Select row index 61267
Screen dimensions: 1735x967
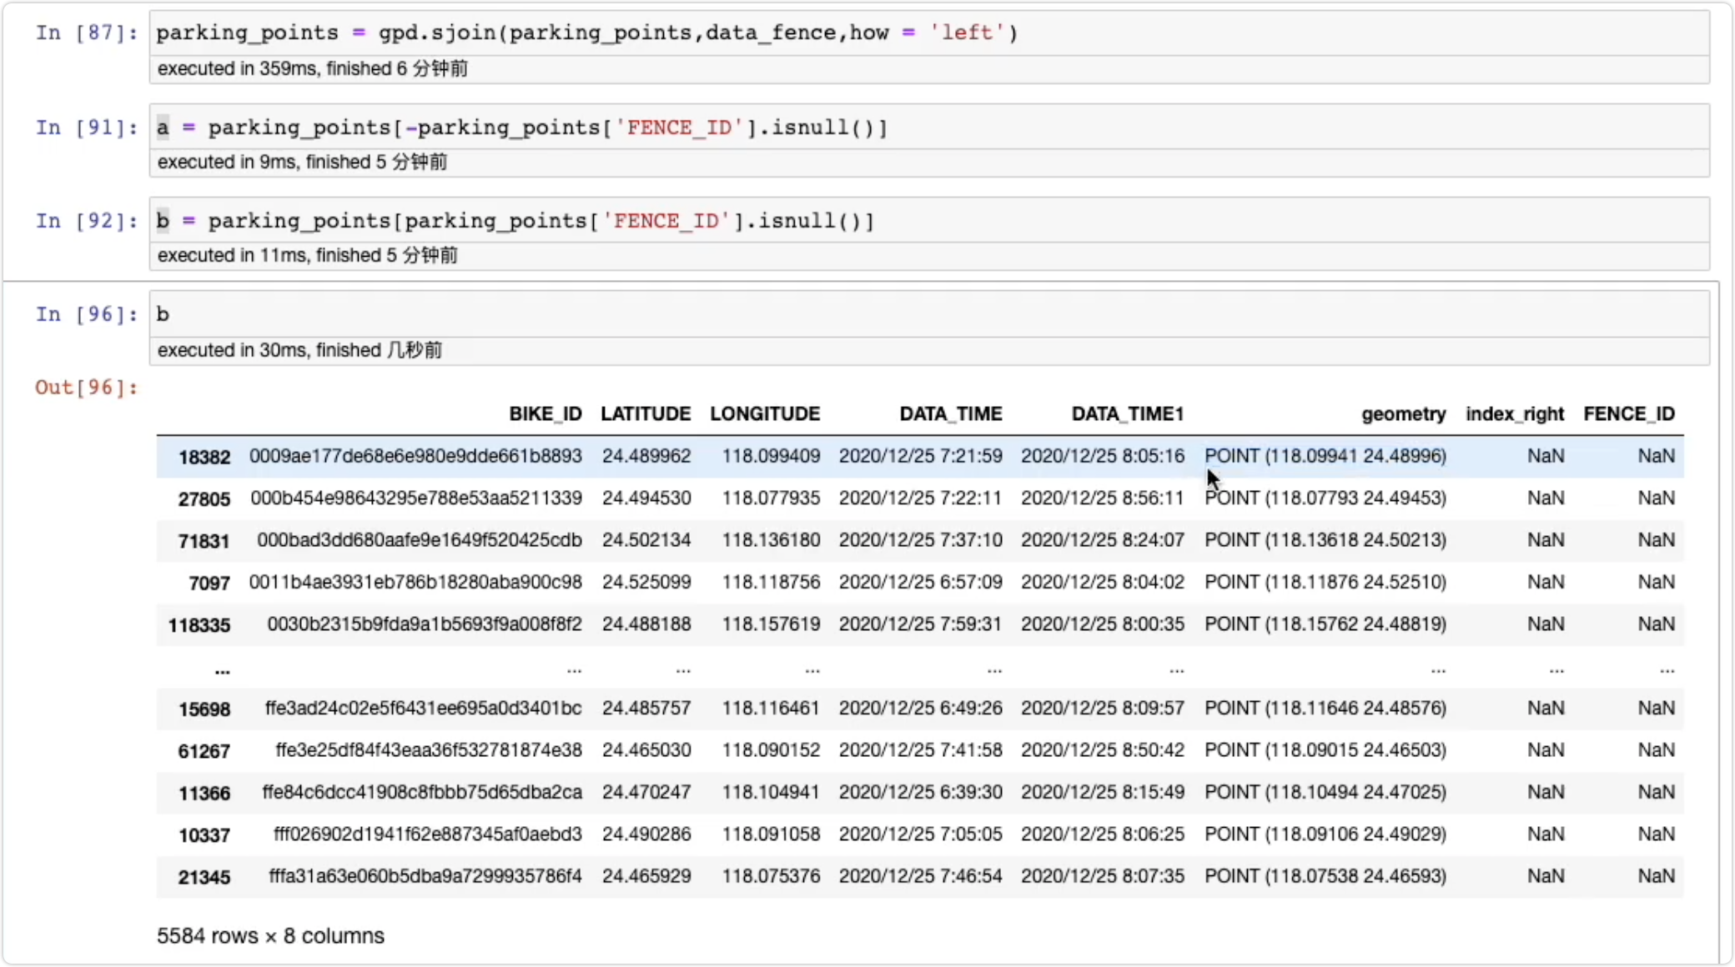tap(204, 751)
